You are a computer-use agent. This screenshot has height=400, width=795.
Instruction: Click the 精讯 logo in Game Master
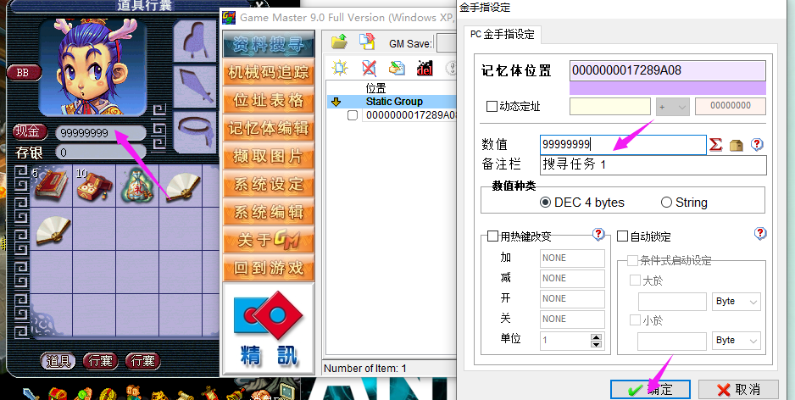268,329
